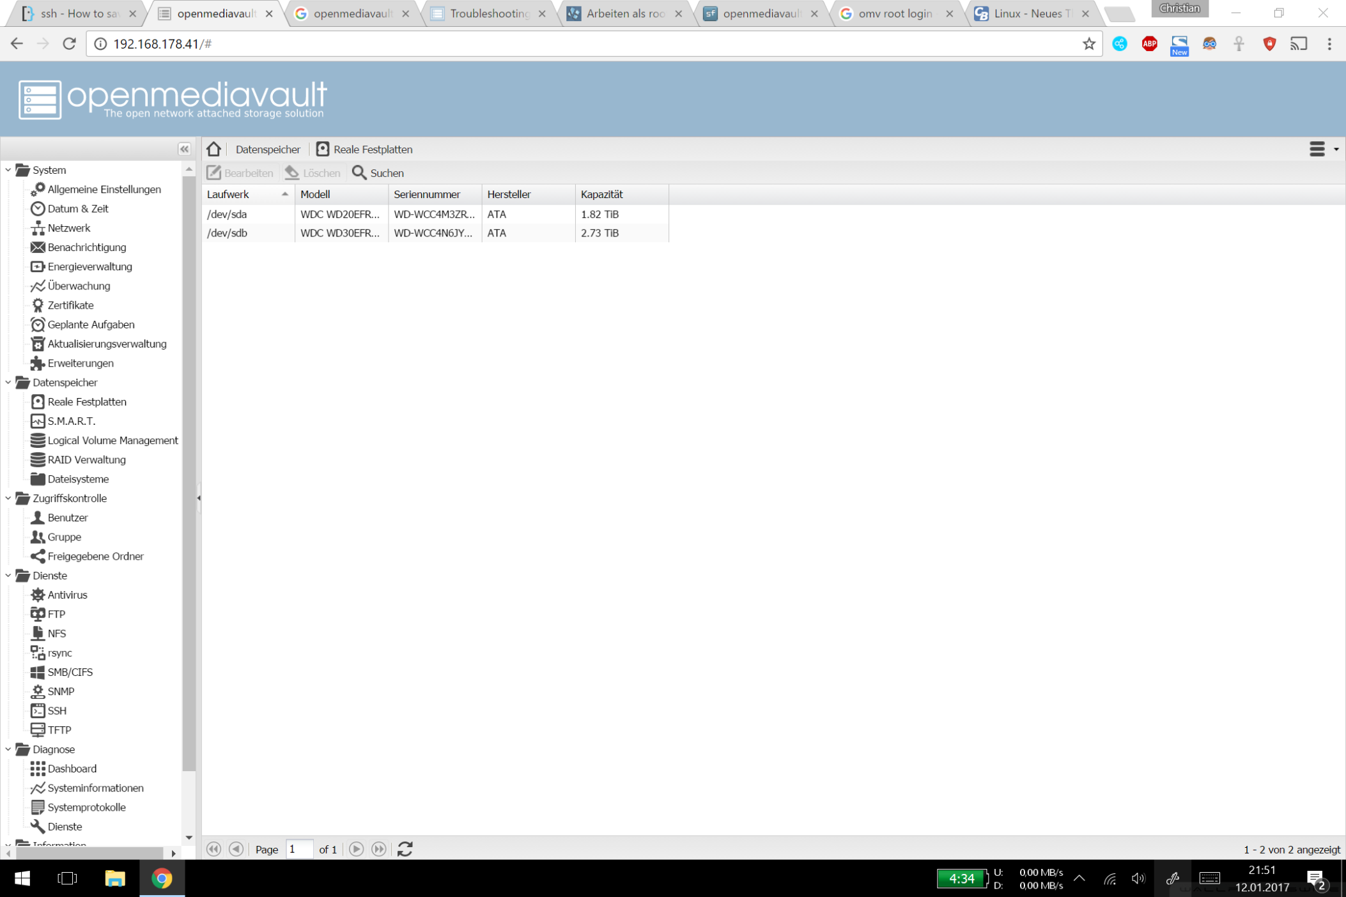Open SMB/CIFS service settings
This screenshot has width=1346, height=897.
click(x=70, y=672)
